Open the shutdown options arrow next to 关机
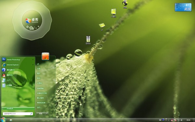Viewport: 195px width, 122px height. [x=47, y=114]
